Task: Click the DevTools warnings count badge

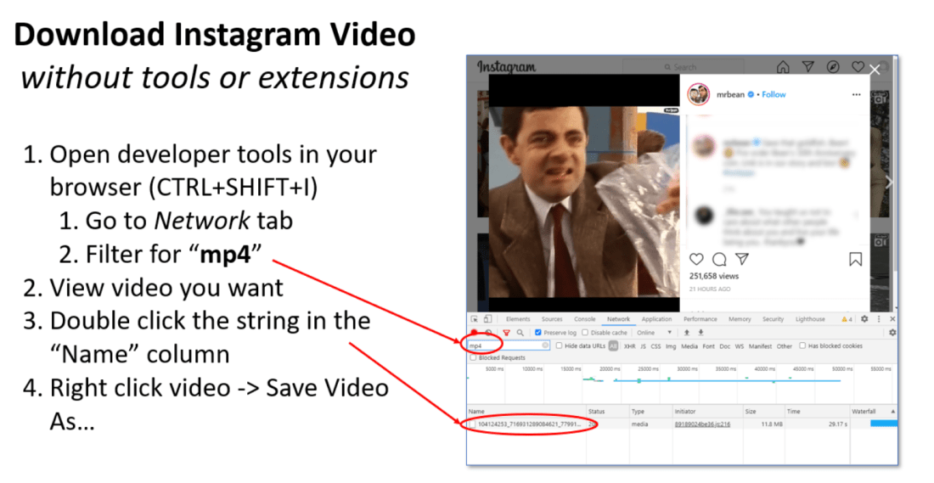Action: coord(847,319)
